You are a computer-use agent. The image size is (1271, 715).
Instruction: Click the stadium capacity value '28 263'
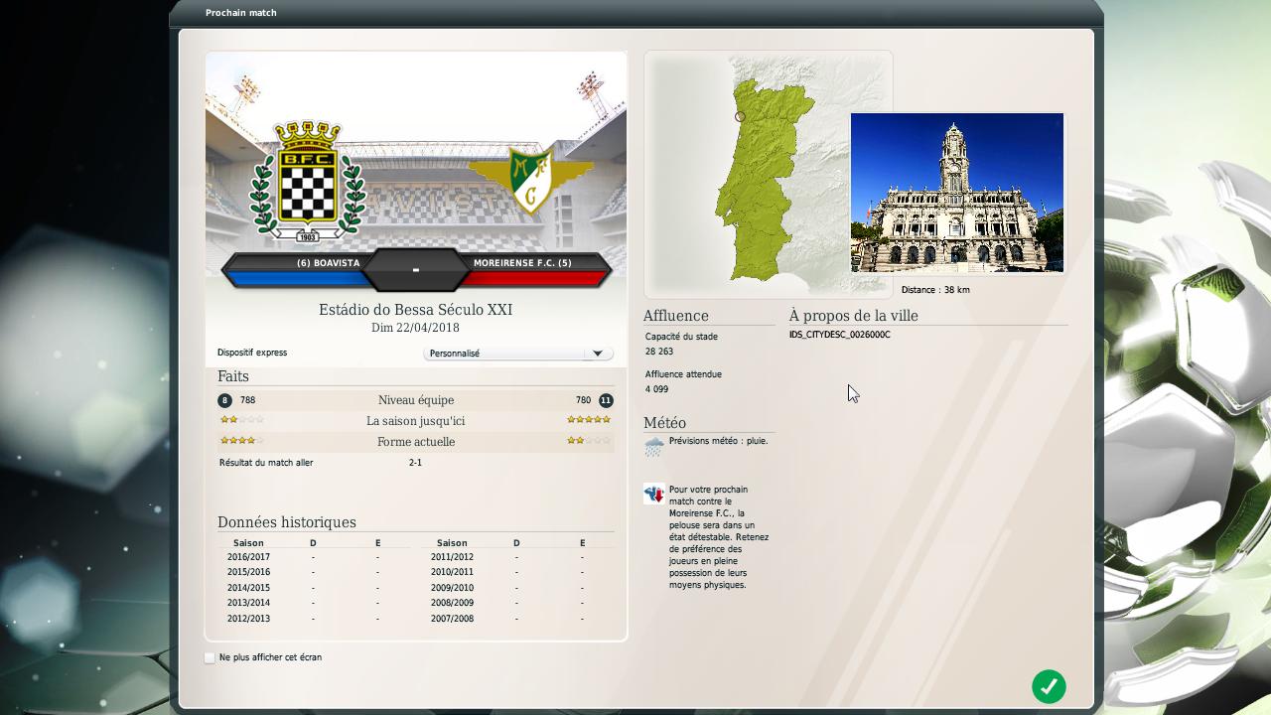659,352
